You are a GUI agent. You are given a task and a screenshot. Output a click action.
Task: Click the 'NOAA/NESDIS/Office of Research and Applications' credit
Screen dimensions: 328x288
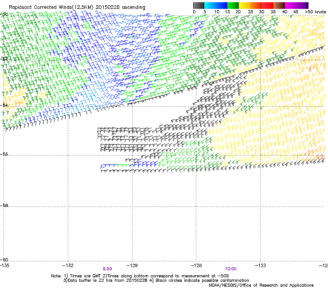[x=261, y=285]
